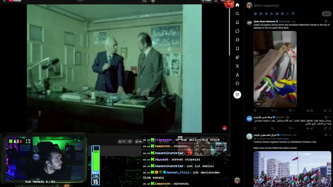Add GIF icon in composer
The image size is (333, 187).
pos(261,14)
